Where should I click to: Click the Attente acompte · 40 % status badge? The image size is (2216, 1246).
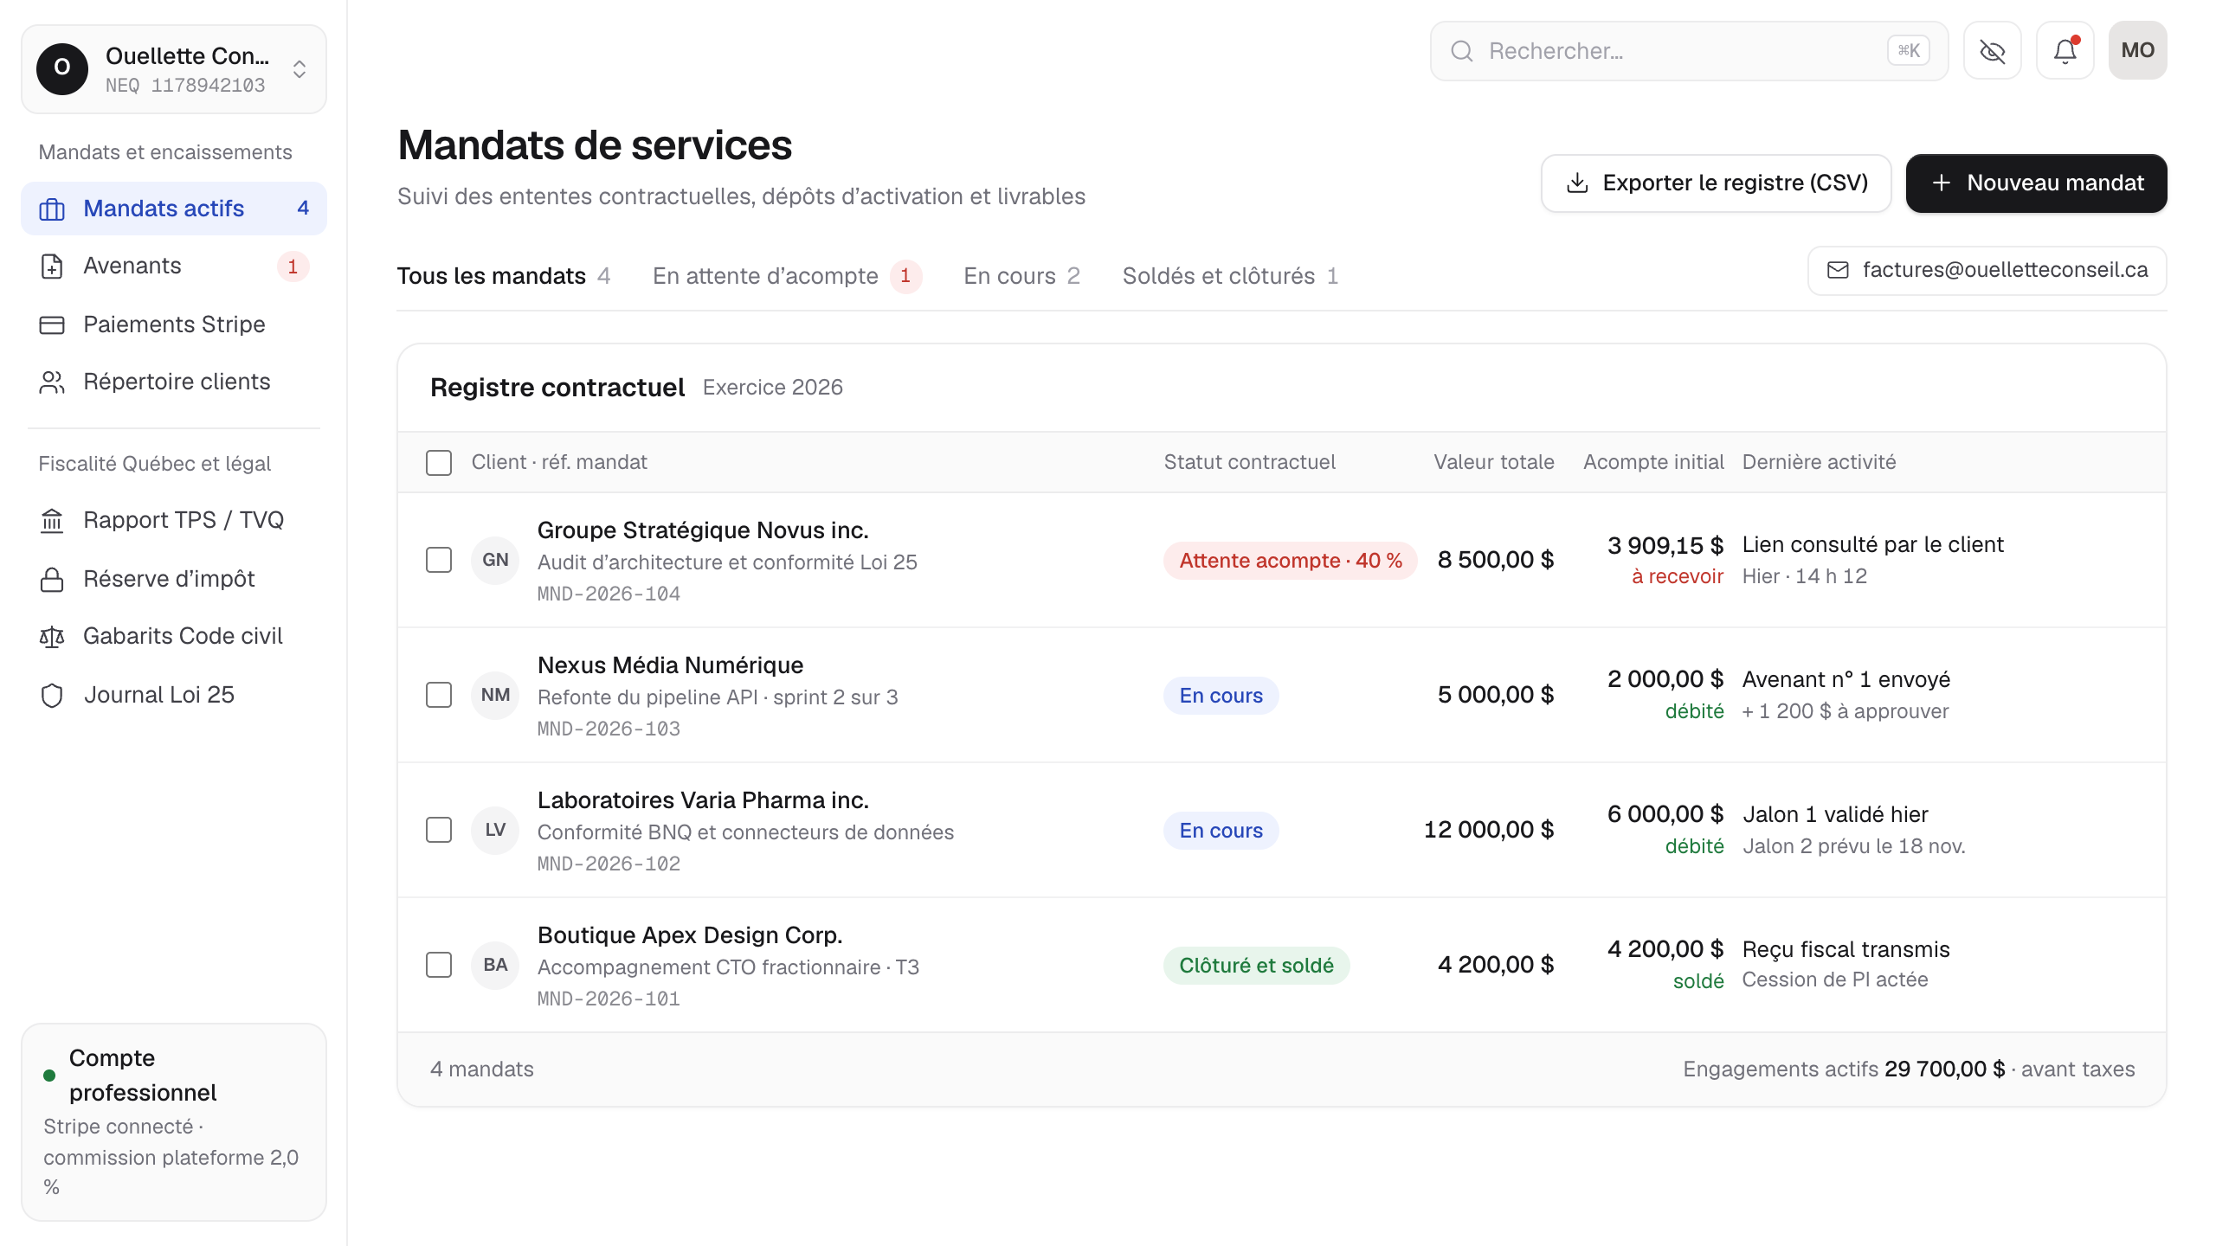tap(1290, 561)
